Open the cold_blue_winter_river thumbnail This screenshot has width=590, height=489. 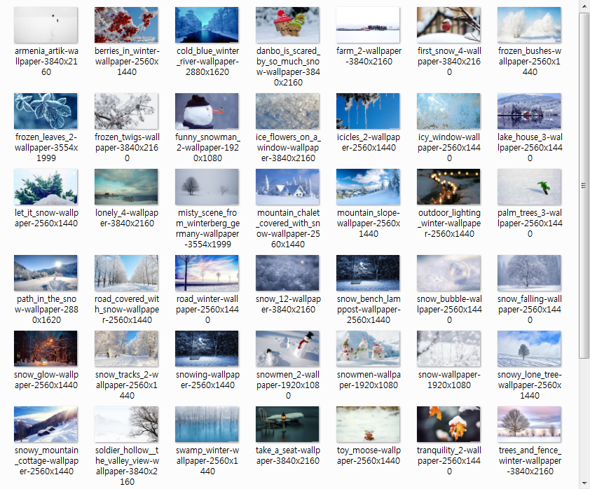click(x=207, y=25)
